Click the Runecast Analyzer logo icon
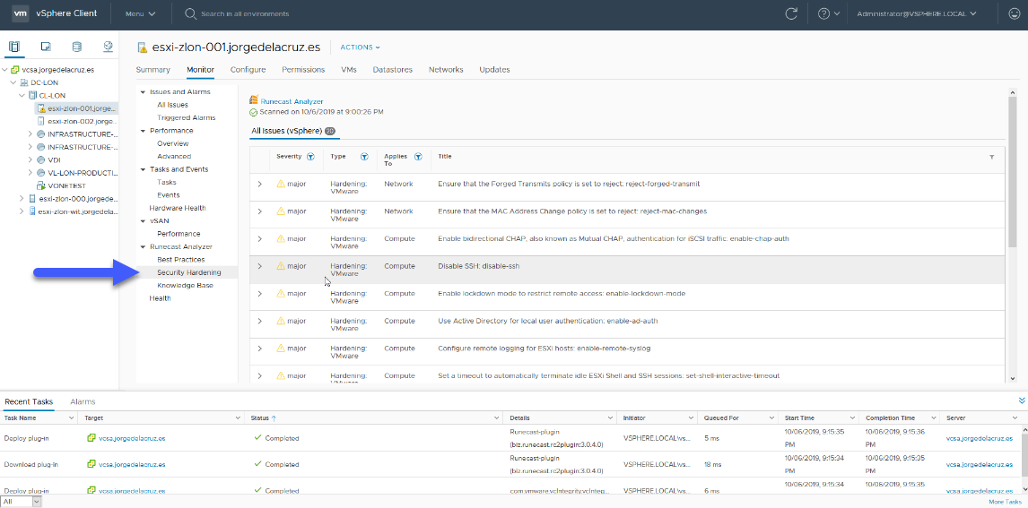The image size is (1028, 508). 255,101
